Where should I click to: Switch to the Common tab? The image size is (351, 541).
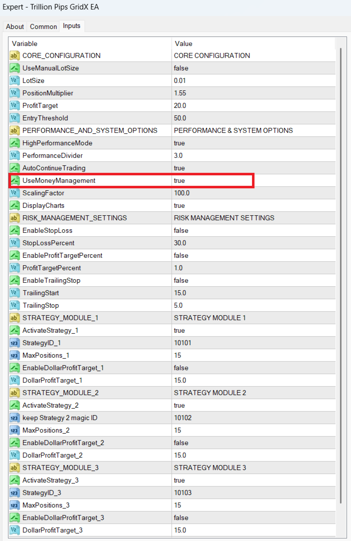click(x=43, y=26)
